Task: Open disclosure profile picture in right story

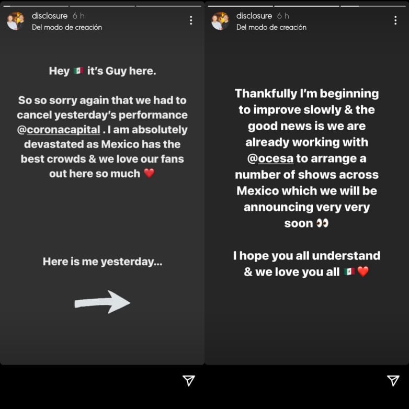Action: click(220, 21)
